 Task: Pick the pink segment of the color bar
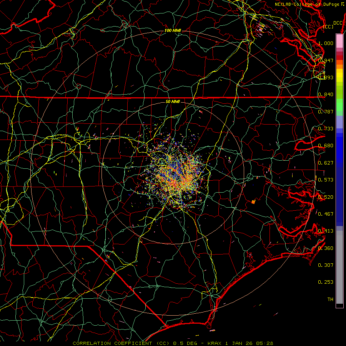coord(339,41)
